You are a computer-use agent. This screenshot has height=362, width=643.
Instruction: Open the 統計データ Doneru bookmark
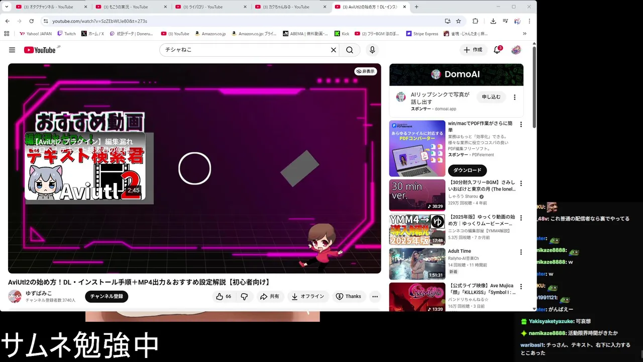131,34
